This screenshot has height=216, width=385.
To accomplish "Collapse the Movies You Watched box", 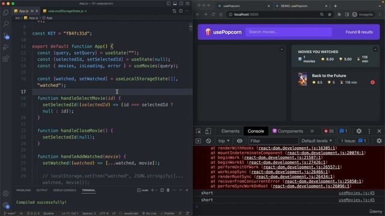I will point(375,49).
